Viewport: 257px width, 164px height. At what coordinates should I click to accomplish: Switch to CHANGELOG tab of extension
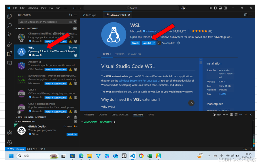(x=134, y=54)
